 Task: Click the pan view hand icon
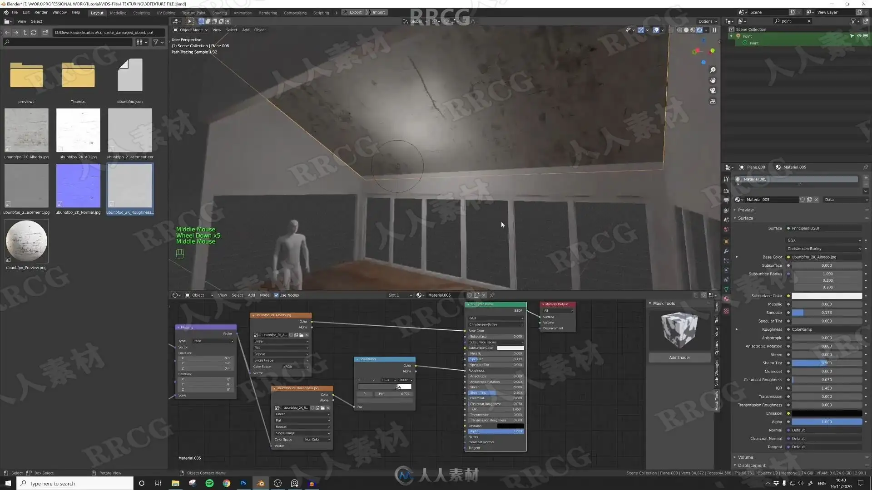713,80
